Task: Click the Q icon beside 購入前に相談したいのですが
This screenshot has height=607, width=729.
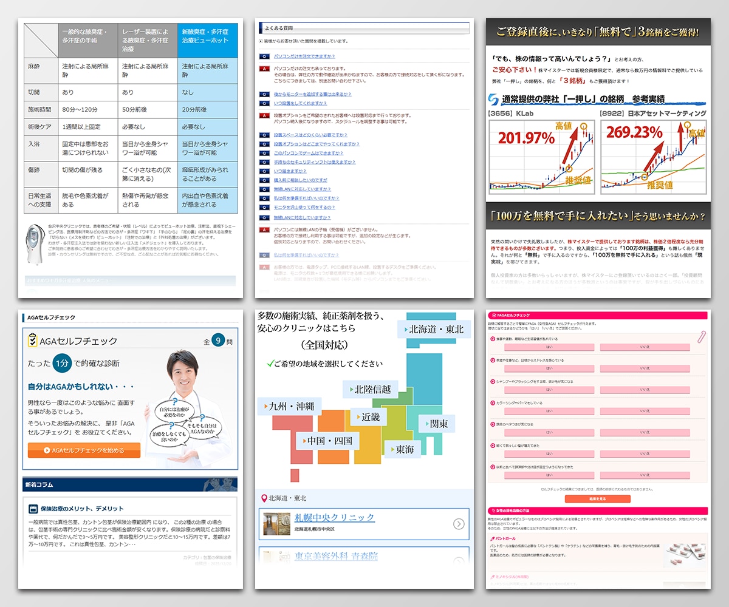Action: [x=264, y=180]
